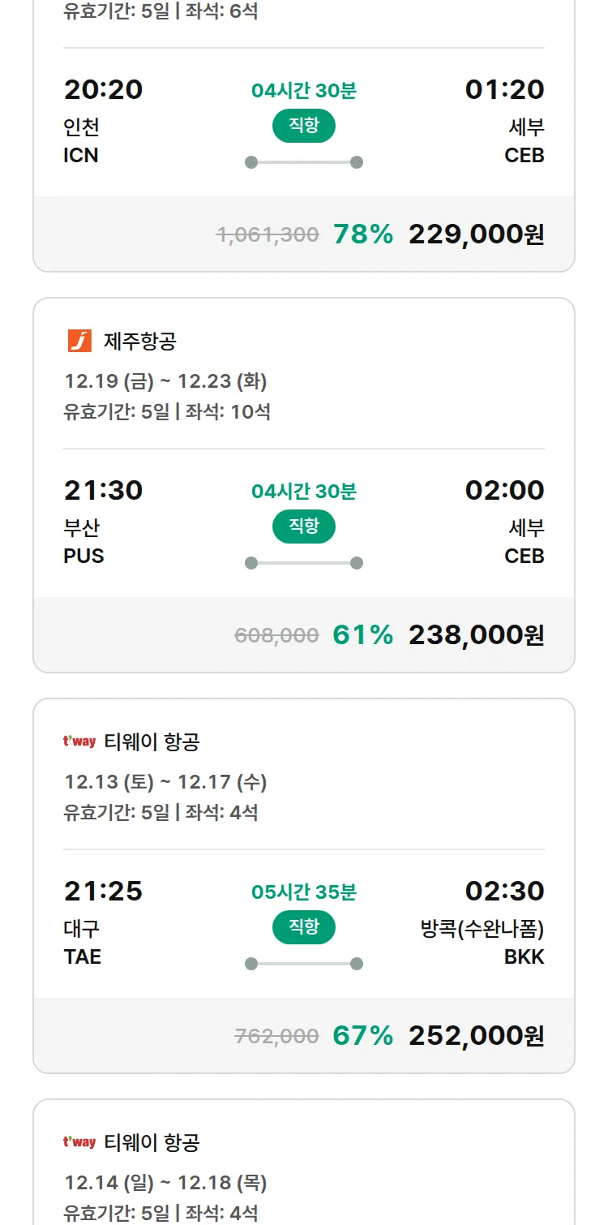
Task: Click the Jeju Air orange logo icon
Action: (x=79, y=341)
